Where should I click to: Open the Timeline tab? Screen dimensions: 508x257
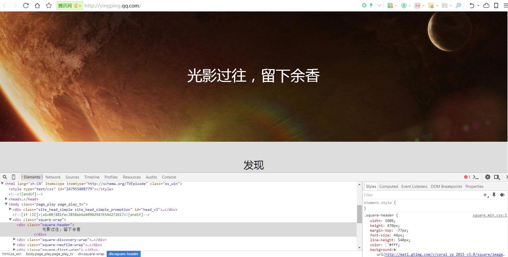coord(92,177)
